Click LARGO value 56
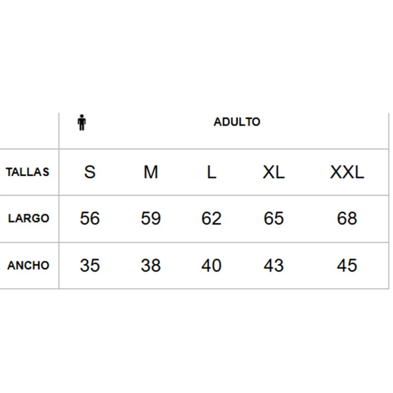The image size is (393, 393). click(90, 218)
